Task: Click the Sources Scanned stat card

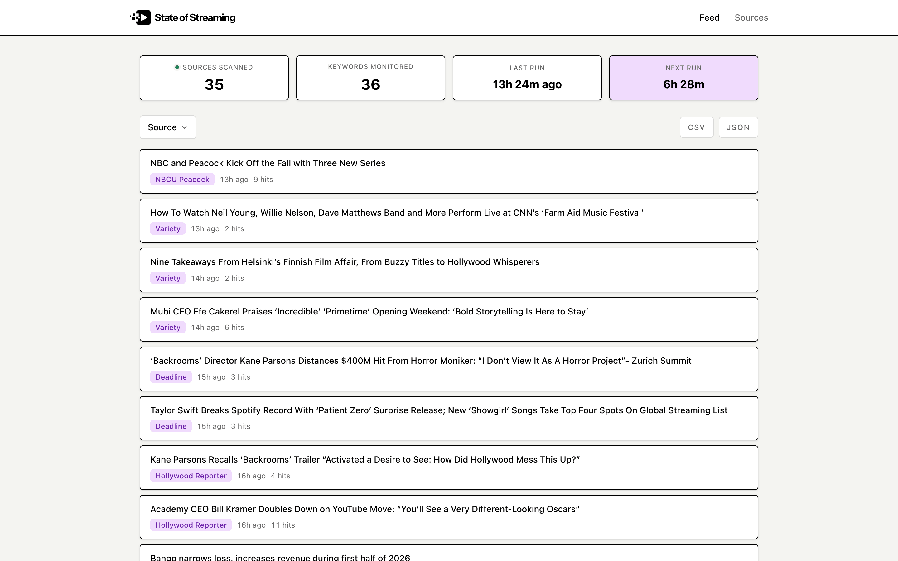Action: point(214,78)
